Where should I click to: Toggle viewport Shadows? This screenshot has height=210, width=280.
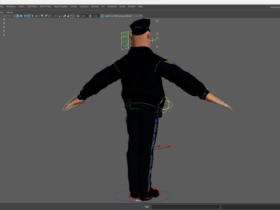click(x=36, y=16)
